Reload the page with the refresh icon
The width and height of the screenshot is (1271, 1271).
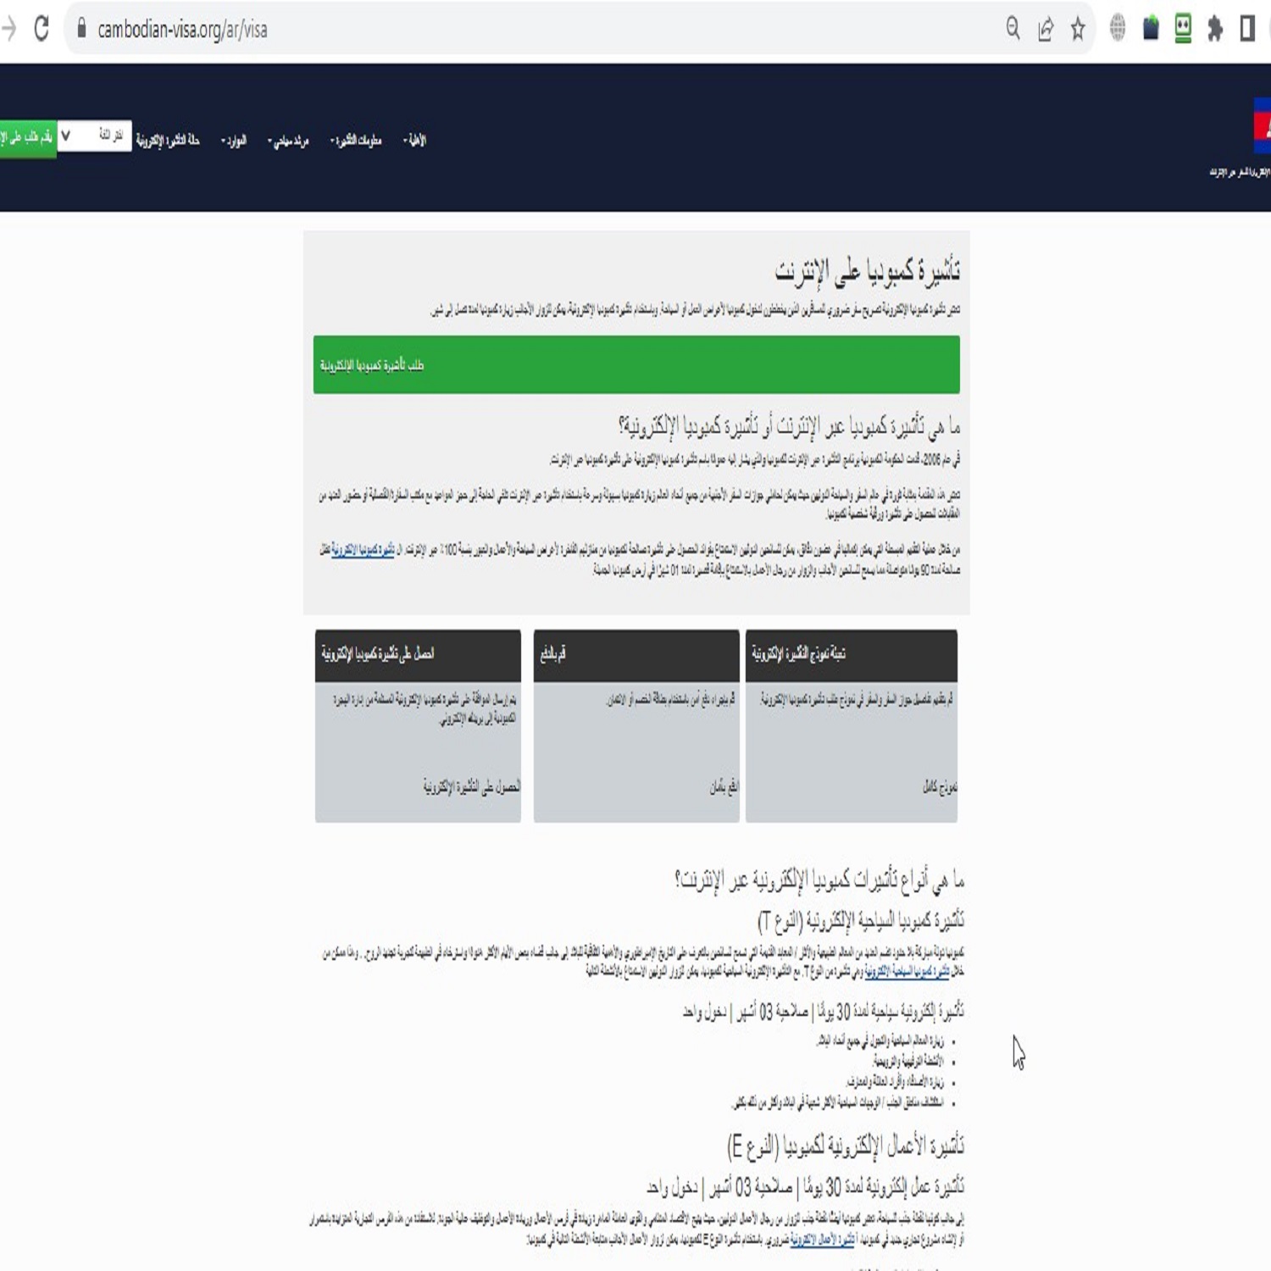point(42,29)
